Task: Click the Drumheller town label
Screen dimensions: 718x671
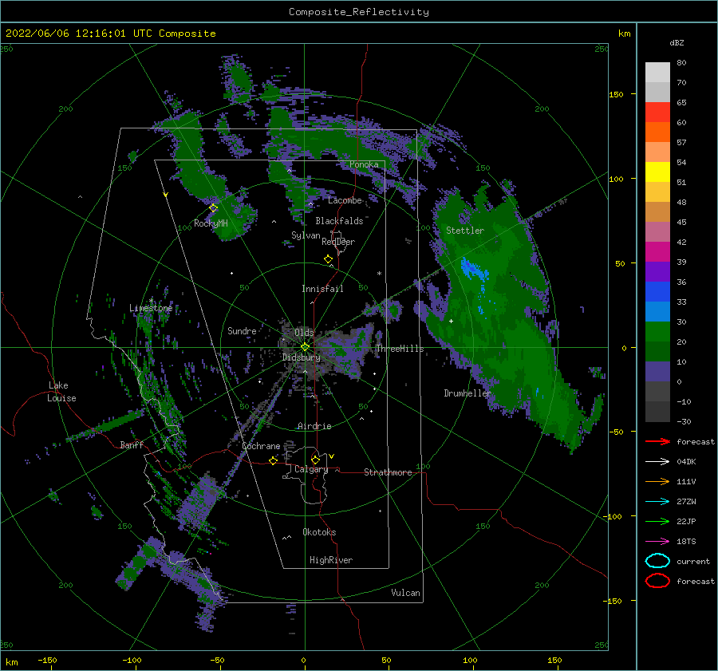Action: click(x=467, y=393)
